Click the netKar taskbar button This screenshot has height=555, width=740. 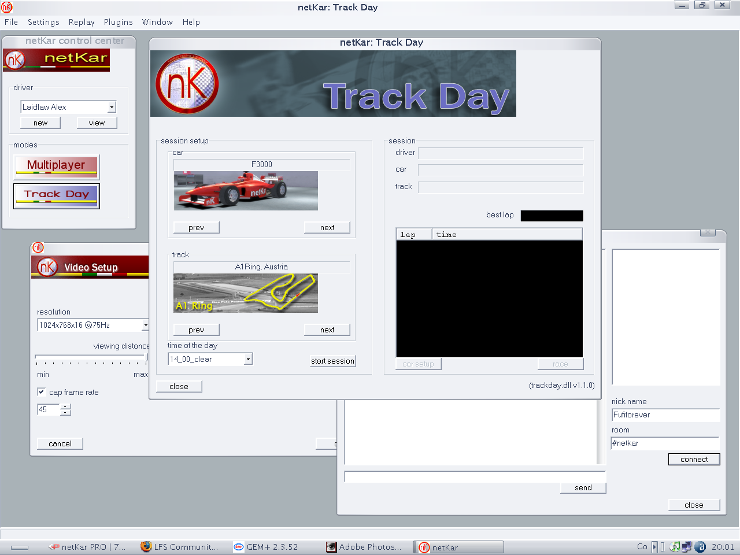click(x=458, y=547)
